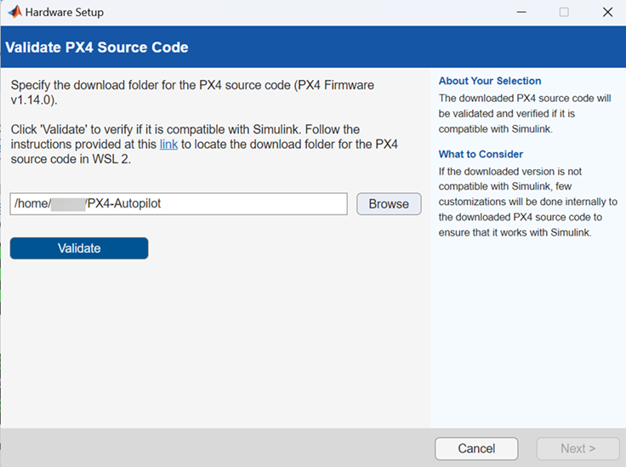Click the Validate PX4 Source Code header
Image resolution: width=626 pixels, height=467 pixels.
tap(97, 47)
